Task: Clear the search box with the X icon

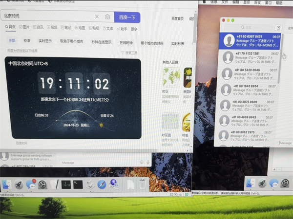Action: point(97,17)
